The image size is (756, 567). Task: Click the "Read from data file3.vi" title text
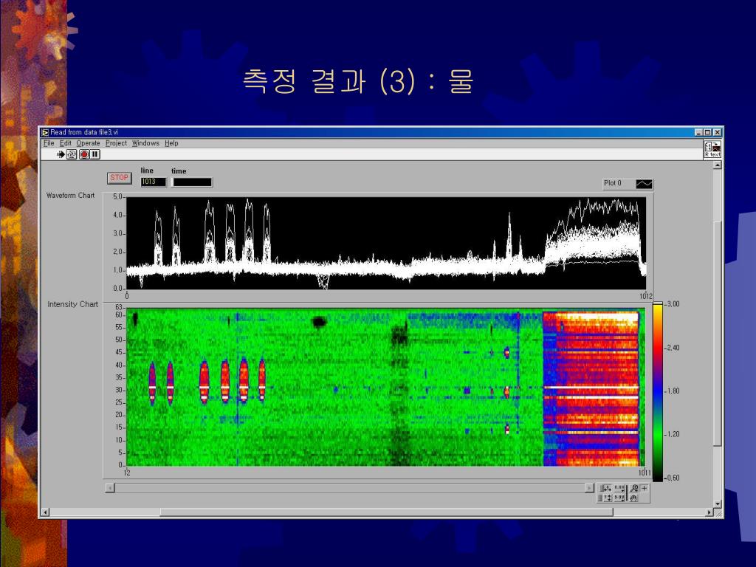84,132
